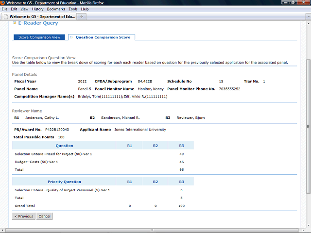Click the page icon on the browser tab
The image size is (311, 233).
point(5,17)
